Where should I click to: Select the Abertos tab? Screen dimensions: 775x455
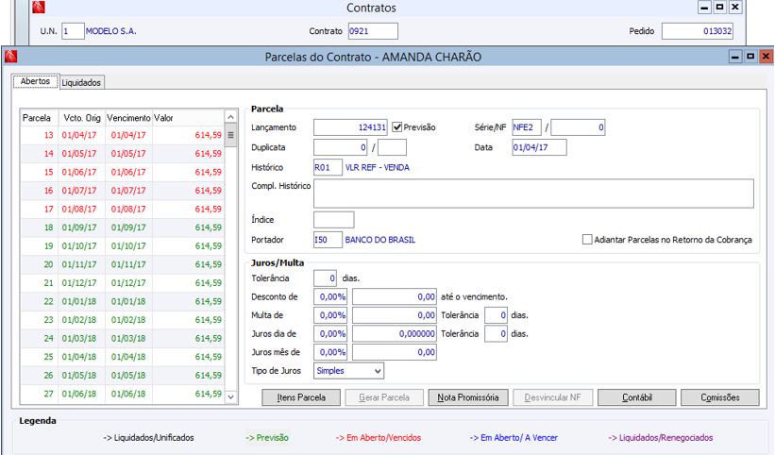pos(35,82)
